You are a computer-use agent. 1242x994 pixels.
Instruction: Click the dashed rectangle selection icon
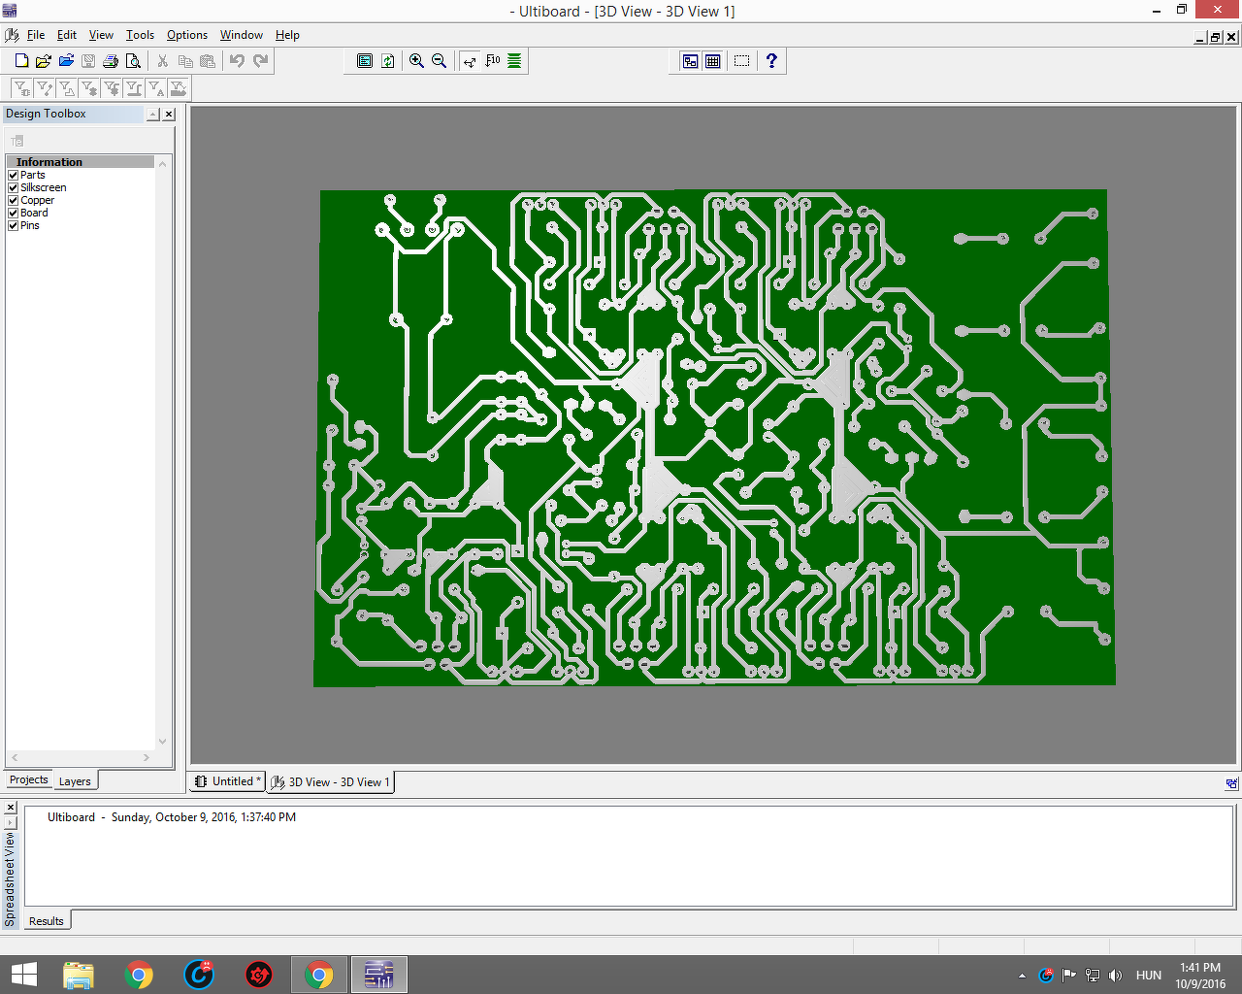click(742, 61)
